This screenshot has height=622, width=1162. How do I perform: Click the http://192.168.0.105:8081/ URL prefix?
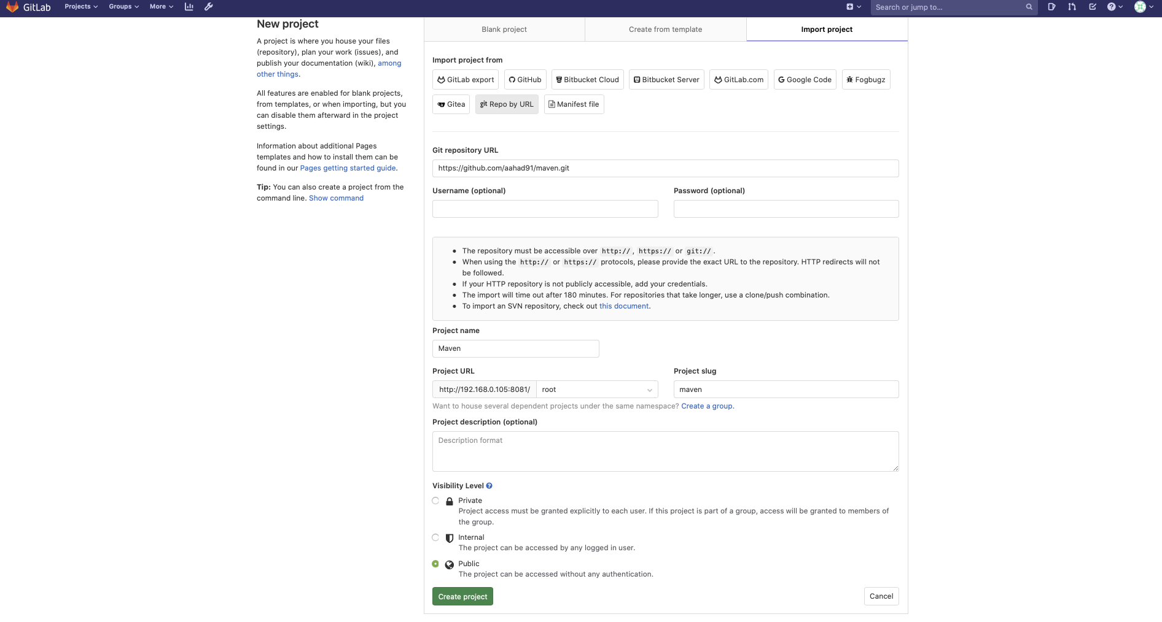click(x=485, y=390)
